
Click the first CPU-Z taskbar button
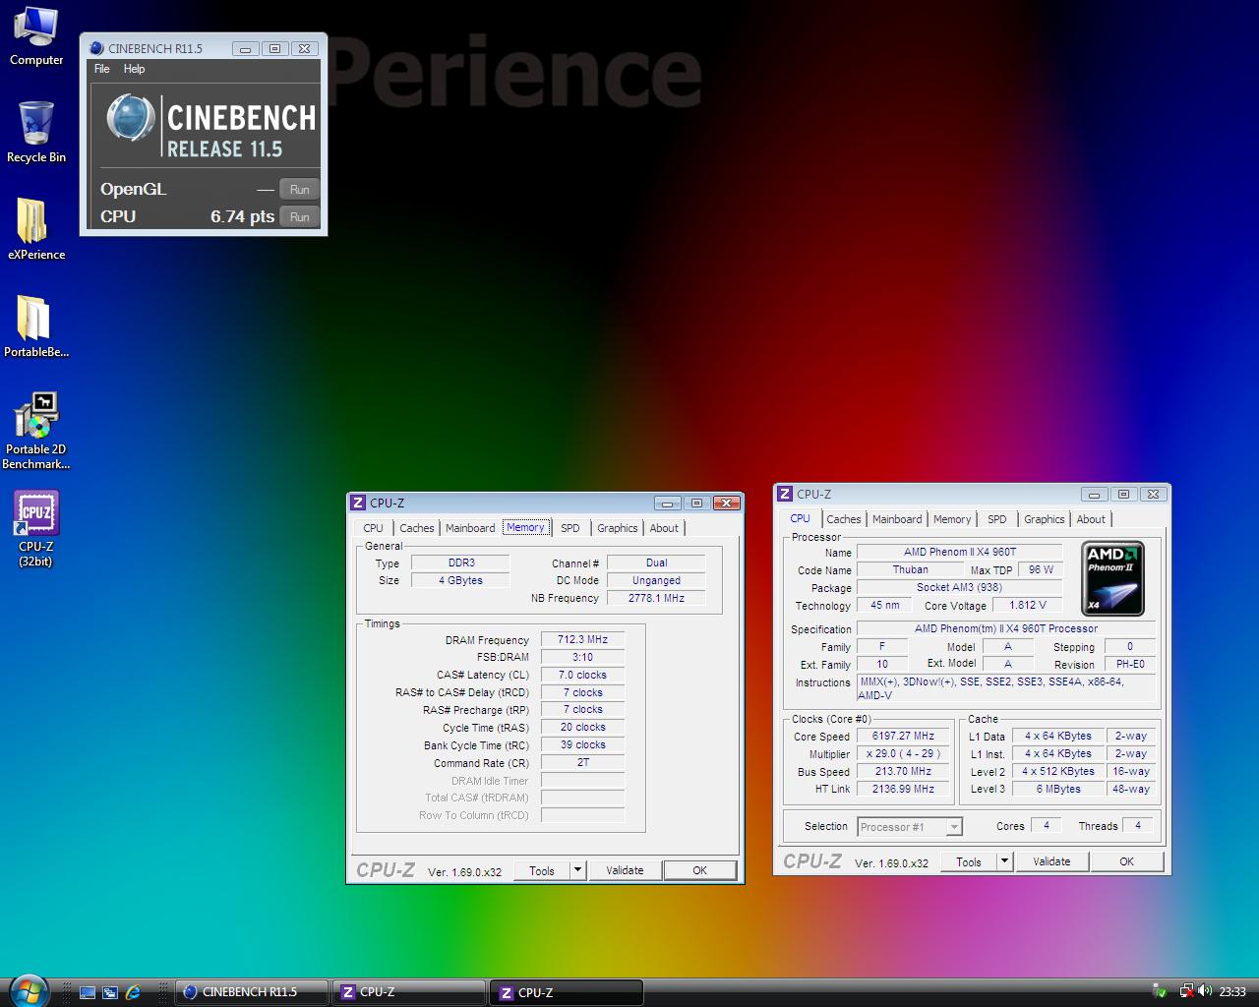409,992
